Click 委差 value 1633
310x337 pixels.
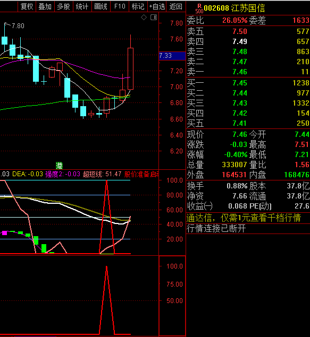click(x=301, y=20)
